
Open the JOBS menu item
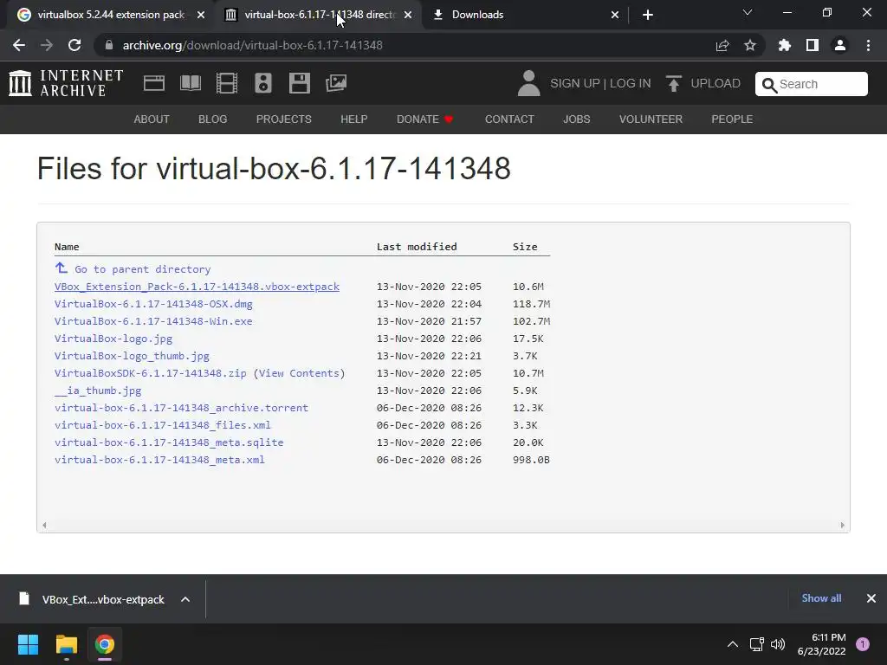[576, 119]
